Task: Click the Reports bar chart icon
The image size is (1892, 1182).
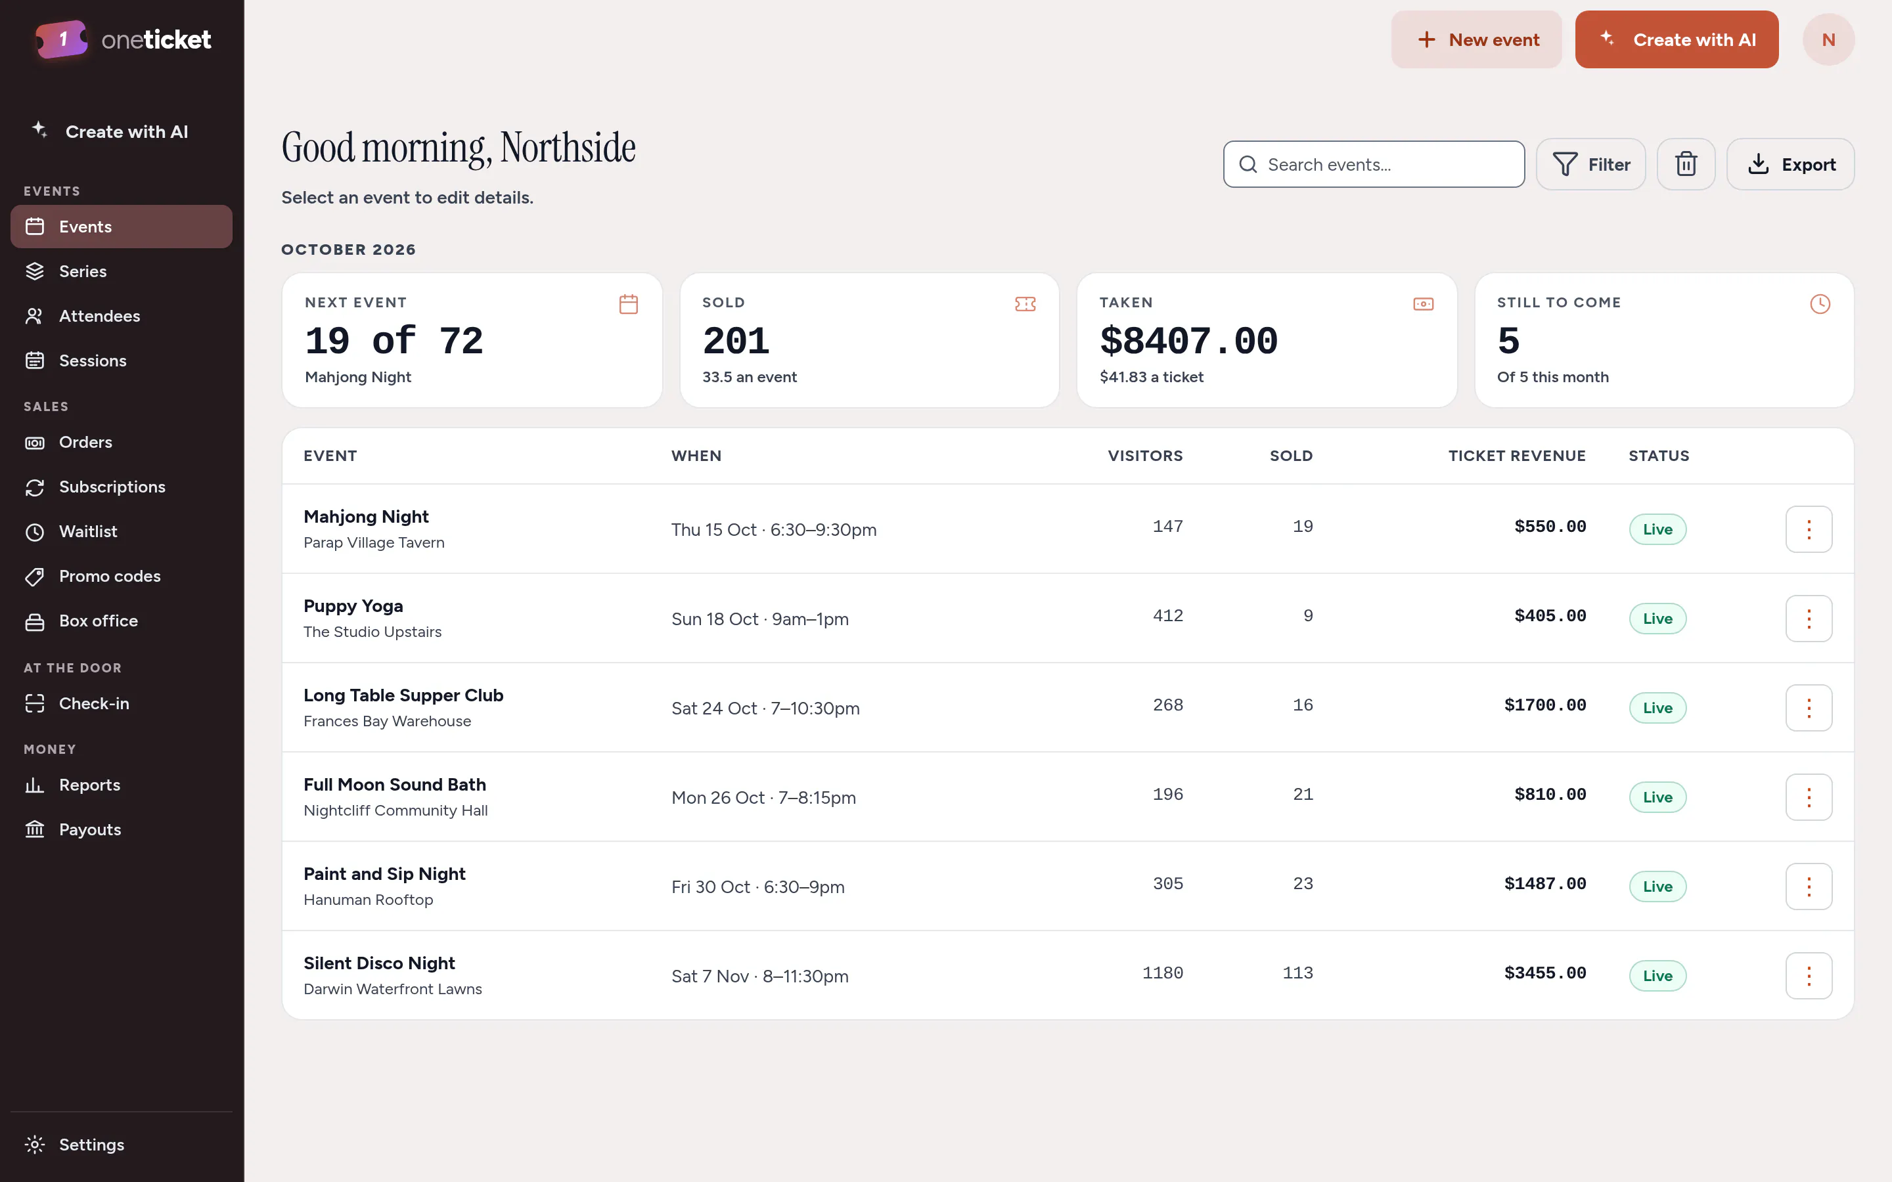Action: (x=34, y=785)
